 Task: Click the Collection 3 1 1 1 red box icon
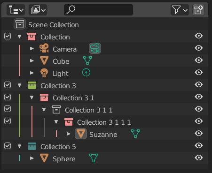[x=69, y=122]
